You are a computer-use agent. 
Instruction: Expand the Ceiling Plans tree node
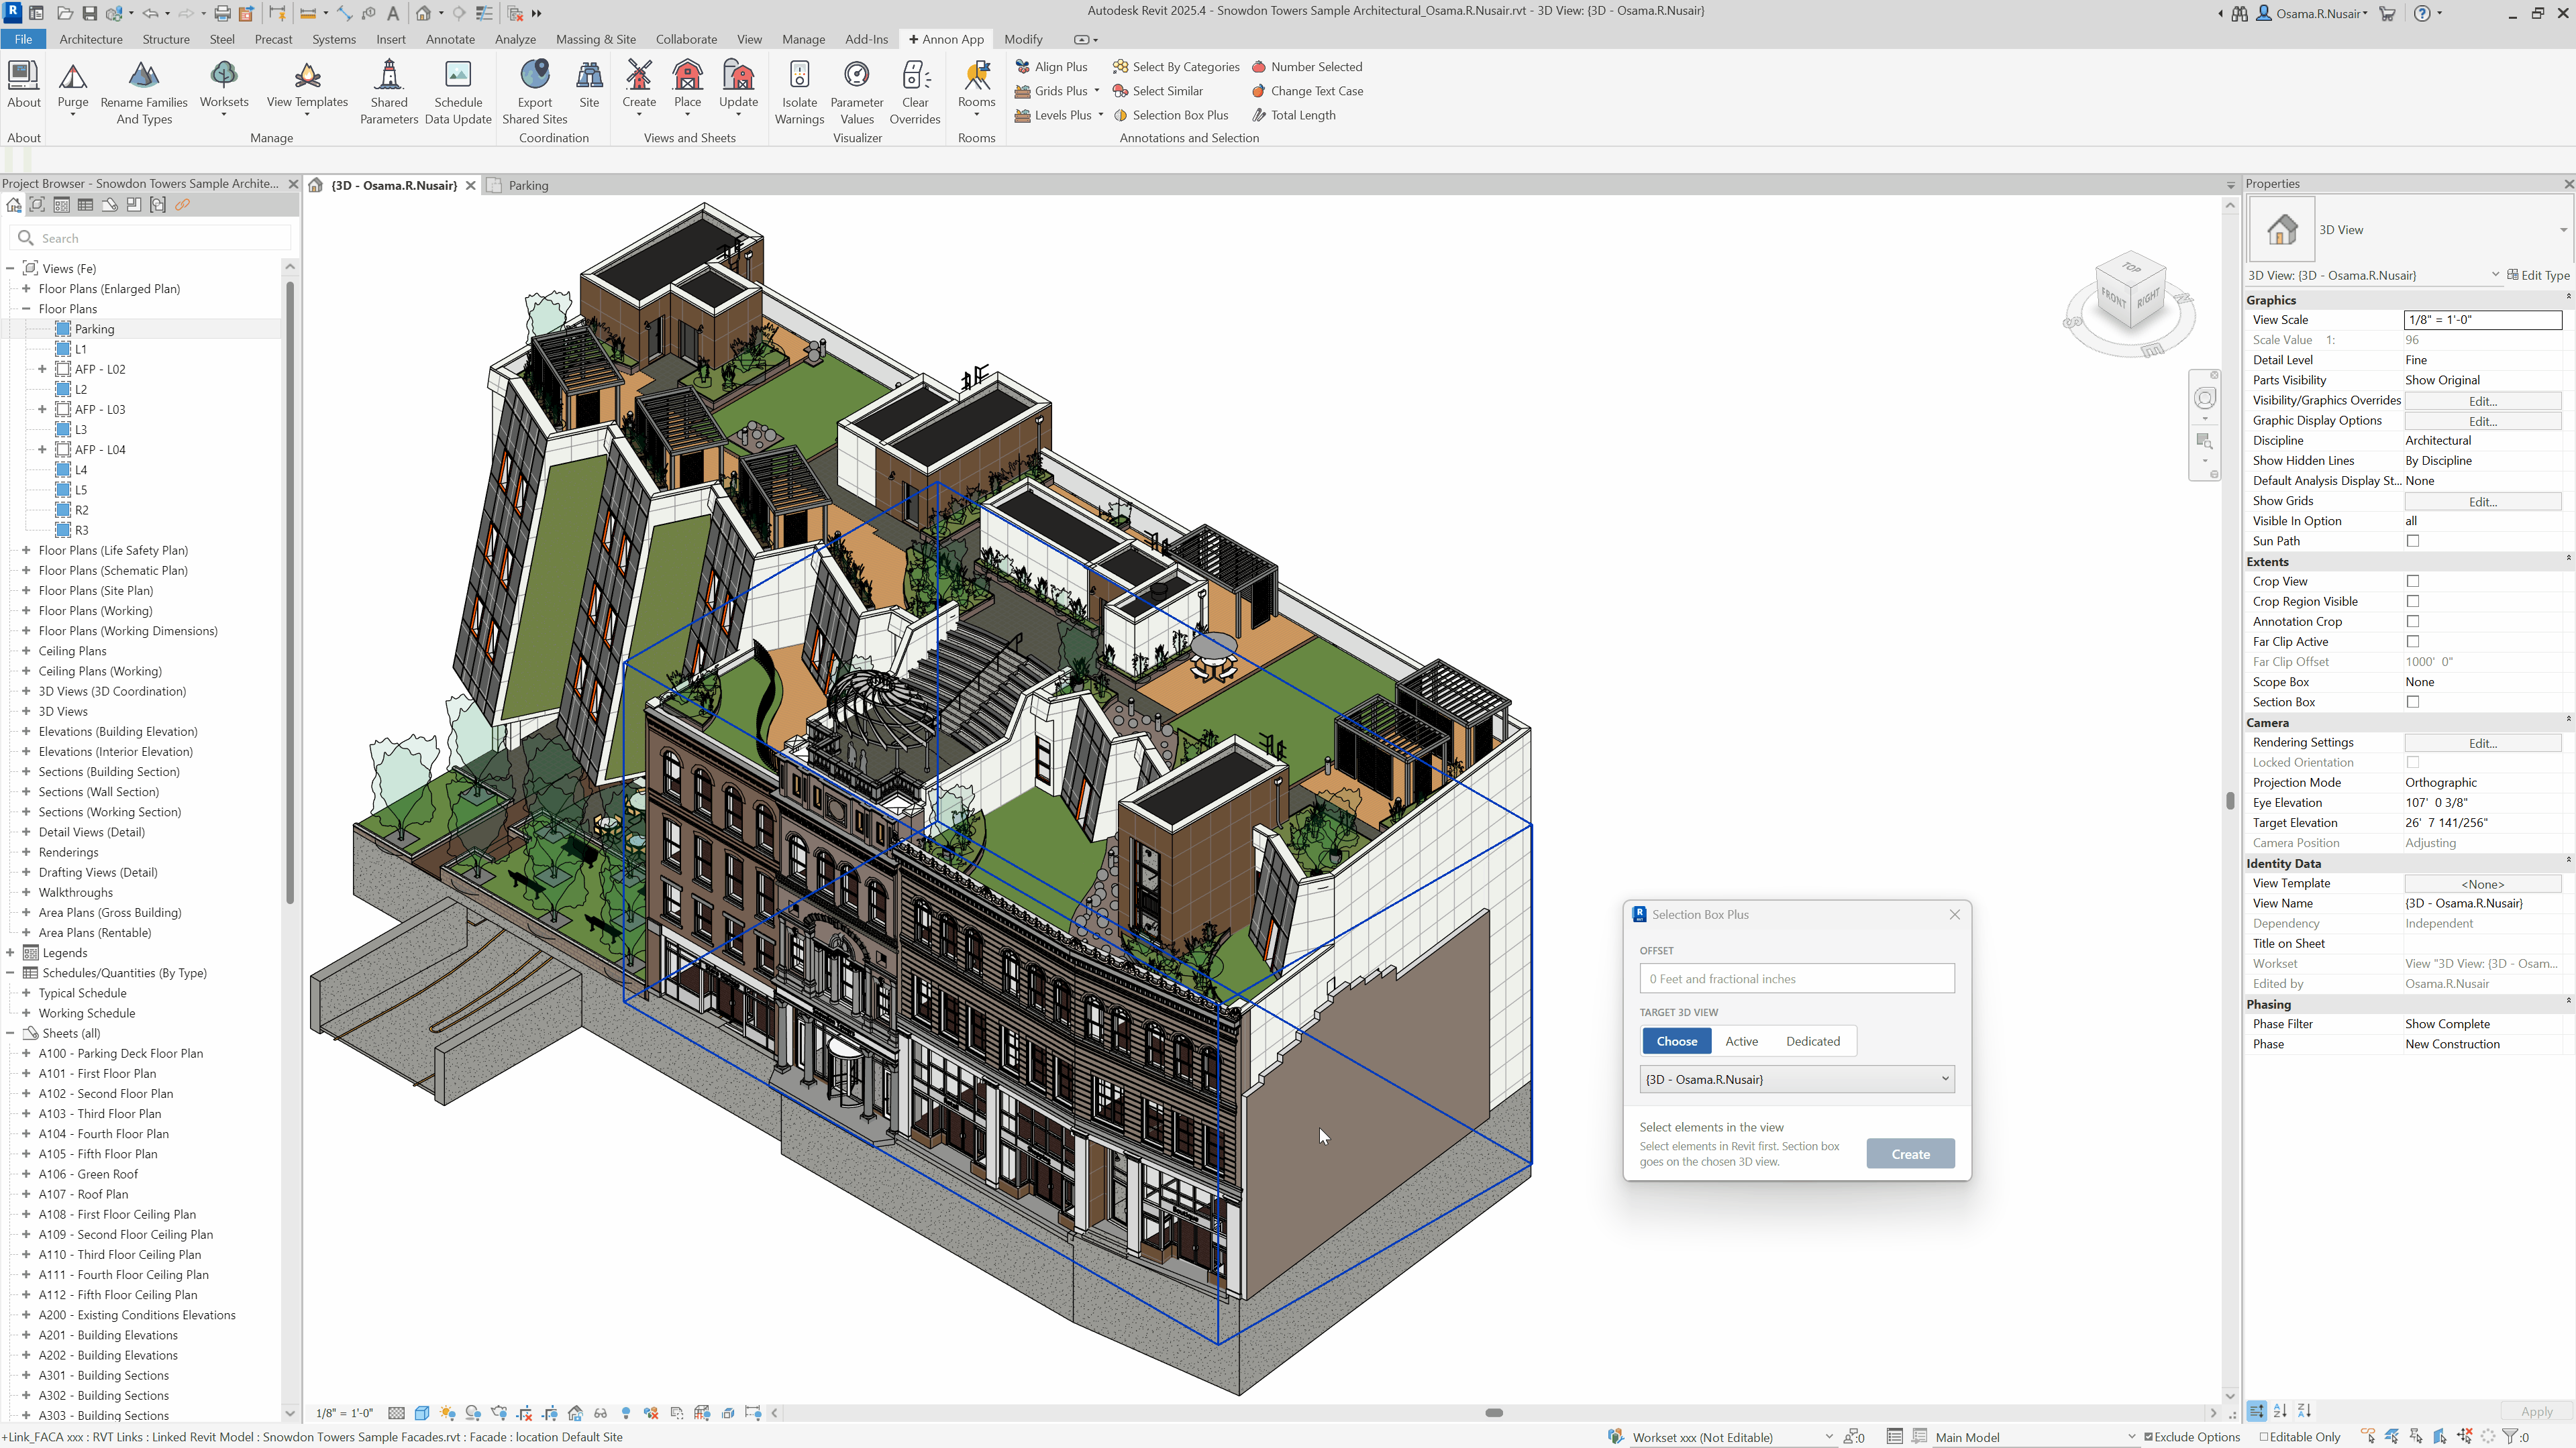pyautogui.click(x=26, y=651)
